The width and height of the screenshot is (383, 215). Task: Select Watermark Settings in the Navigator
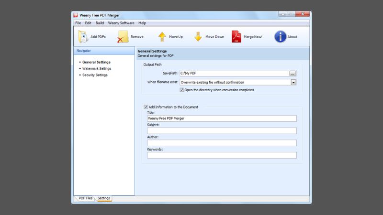(97, 68)
